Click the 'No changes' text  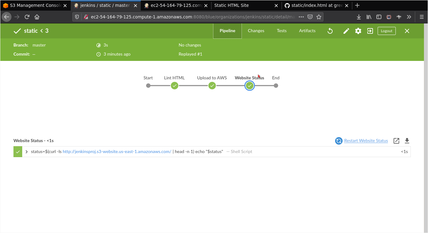coord(190,45)
